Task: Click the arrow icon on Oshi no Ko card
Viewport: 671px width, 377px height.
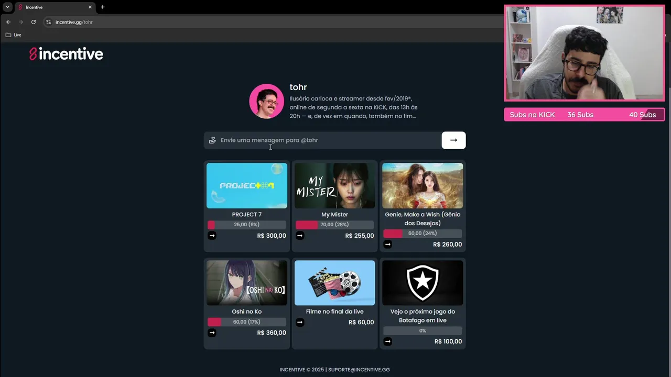Action: [212, 332]
